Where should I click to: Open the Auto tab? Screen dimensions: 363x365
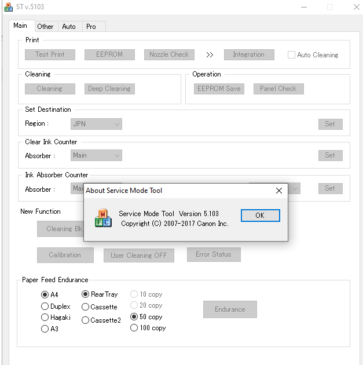pos(69,27)
